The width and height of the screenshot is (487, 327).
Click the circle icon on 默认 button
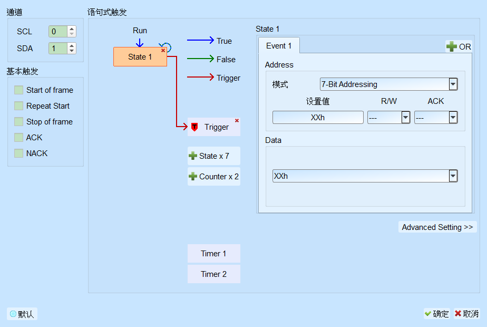[13, 314]
